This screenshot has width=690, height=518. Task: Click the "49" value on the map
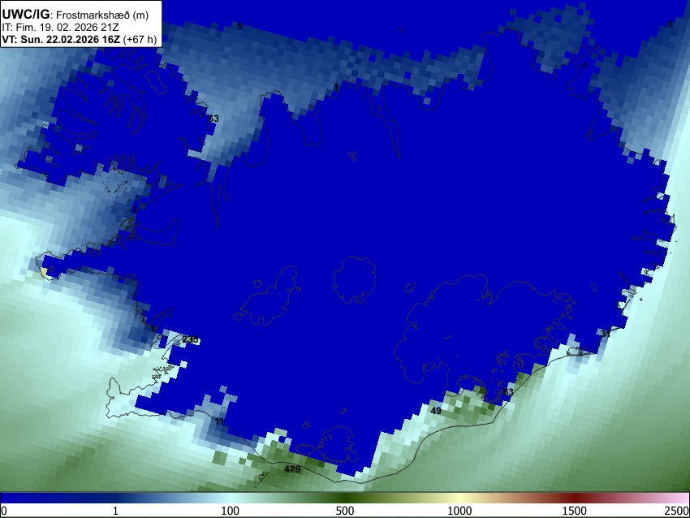tap(436, 411)
